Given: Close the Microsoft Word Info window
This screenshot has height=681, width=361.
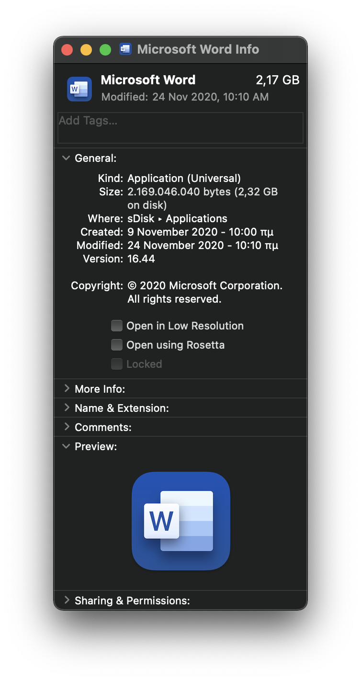Looking at the screenshot, I should [x=67, y=49].
